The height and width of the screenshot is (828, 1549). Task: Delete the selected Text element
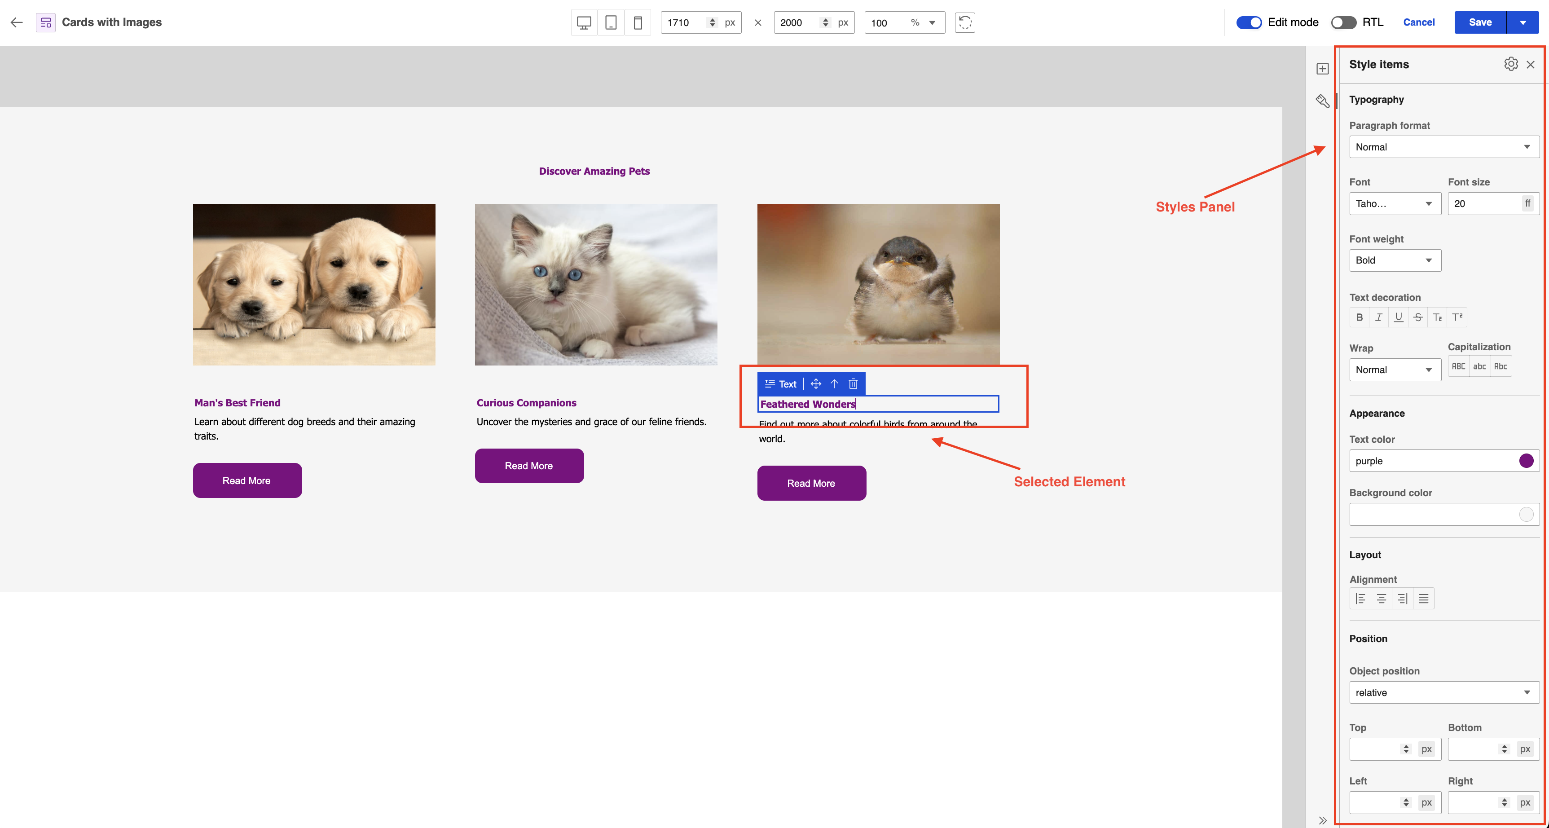853,383
